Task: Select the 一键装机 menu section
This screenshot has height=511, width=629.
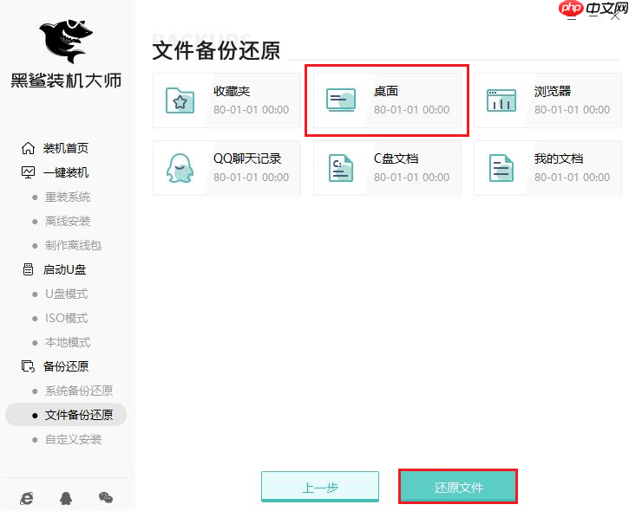Action: click(66, 172)
